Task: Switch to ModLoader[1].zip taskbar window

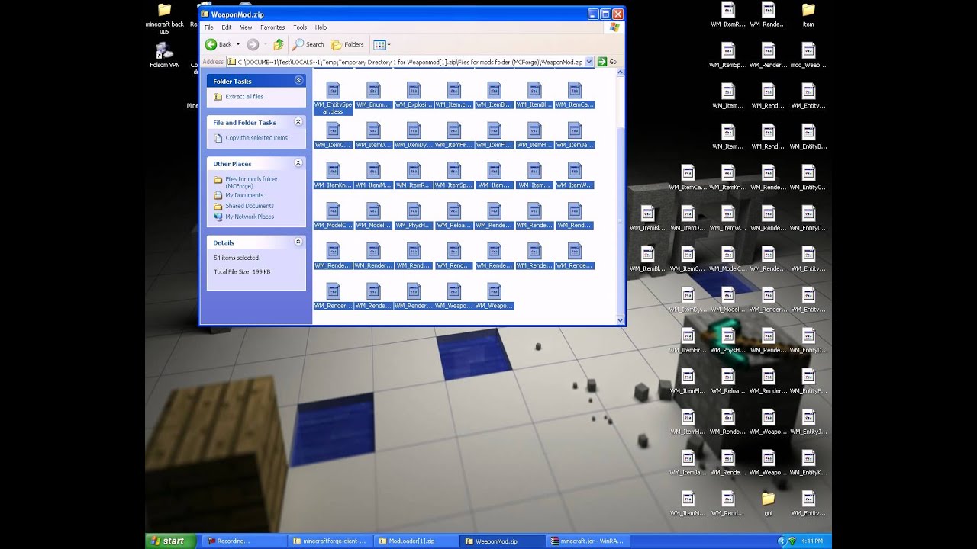Action: pyautogui.click(x=416, y=541)
